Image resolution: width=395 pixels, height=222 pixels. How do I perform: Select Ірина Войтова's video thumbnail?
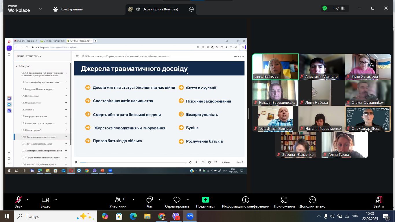275,66
